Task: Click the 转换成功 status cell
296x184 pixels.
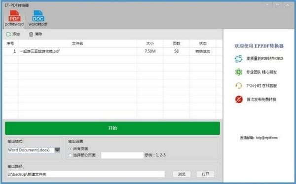Action: [203, 51]
